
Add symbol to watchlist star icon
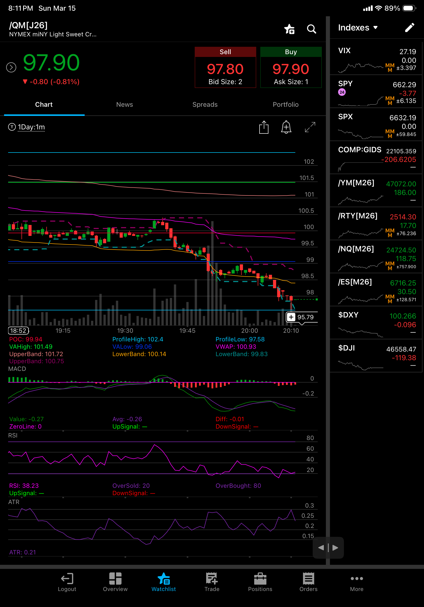pyautogui.click(x=290, y=29)
